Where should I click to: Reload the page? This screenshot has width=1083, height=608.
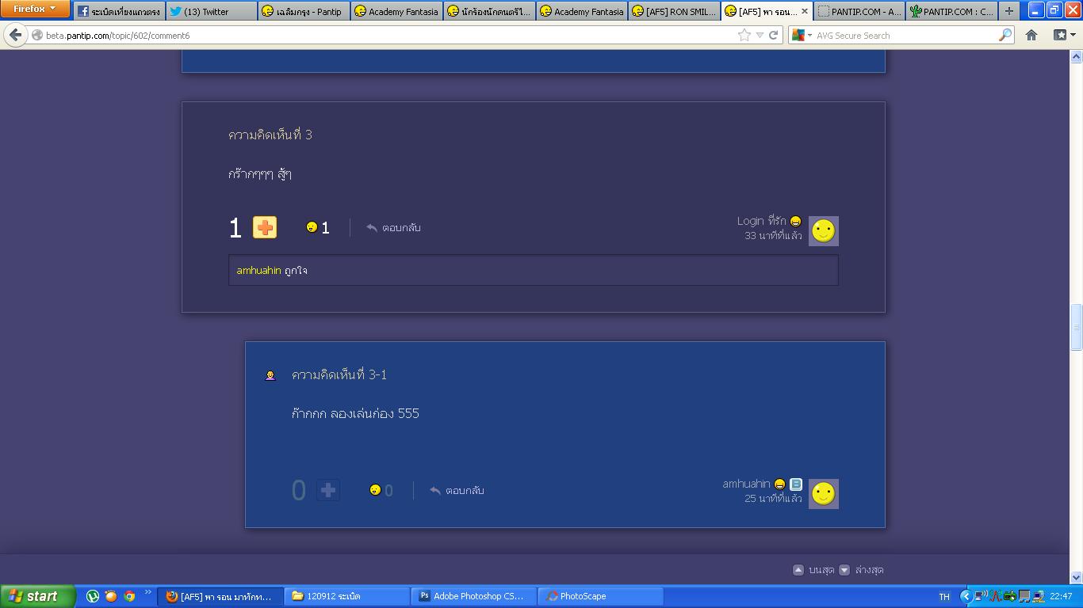point(773,35)
